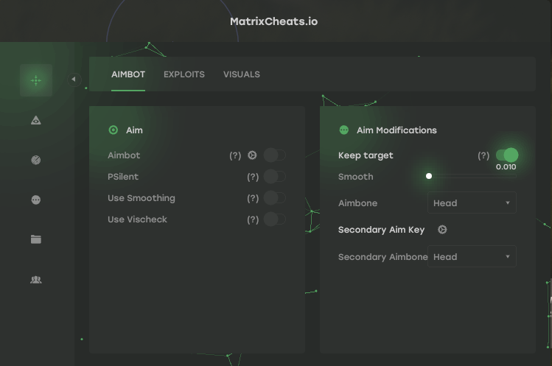
Task: Click the MatrixCheats.io title text
Action: (x=274, y=21)
